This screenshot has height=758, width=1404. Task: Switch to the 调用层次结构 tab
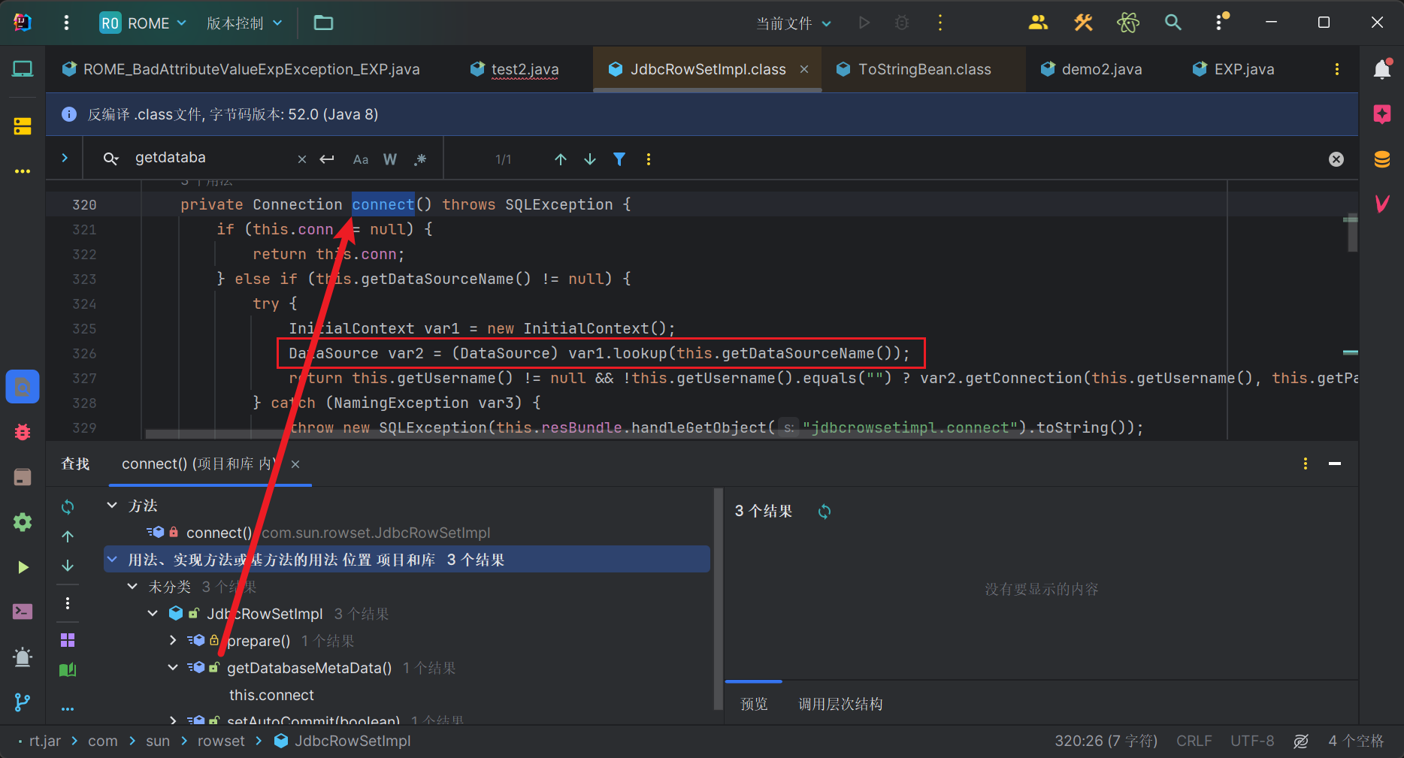[840, 704]
